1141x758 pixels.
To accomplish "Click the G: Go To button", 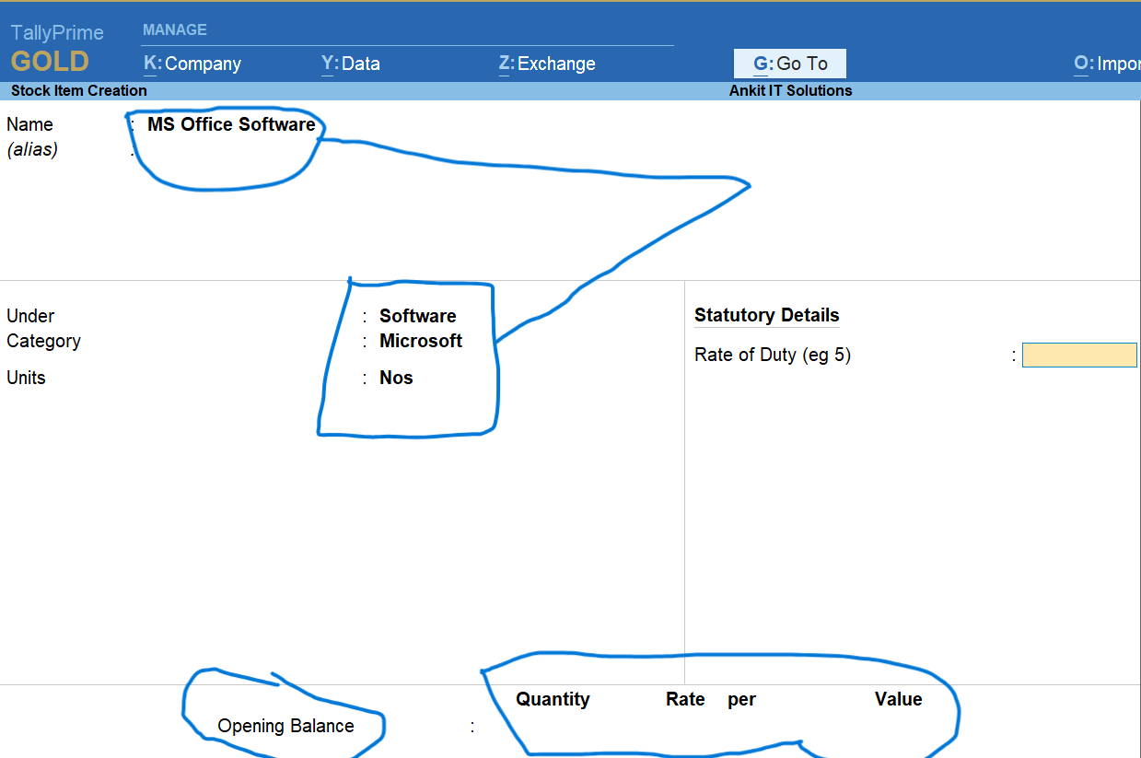I will 790,64.
